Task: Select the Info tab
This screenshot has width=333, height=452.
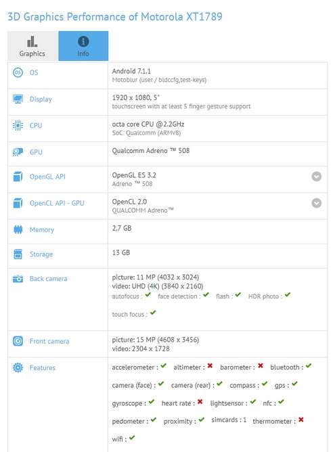Action: (83, 46)
